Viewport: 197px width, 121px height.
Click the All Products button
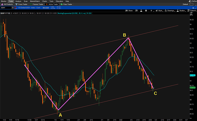pyautogui.click(x=7, y=5)
